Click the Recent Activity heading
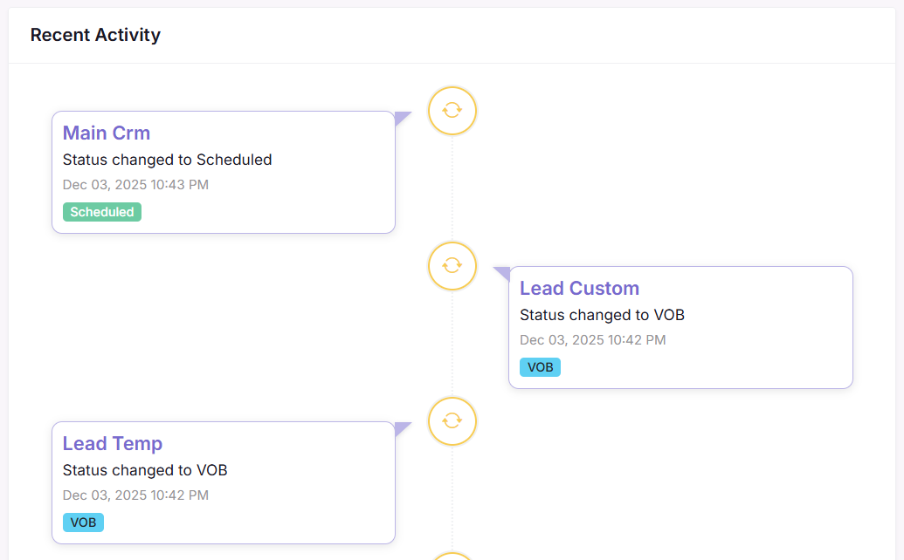This screenshot has width=904, height=560. [95, 36]
